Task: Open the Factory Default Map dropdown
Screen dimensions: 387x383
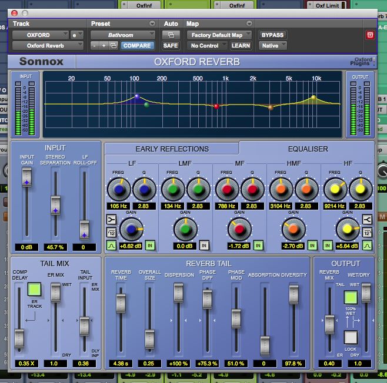Action: (219, 35)
